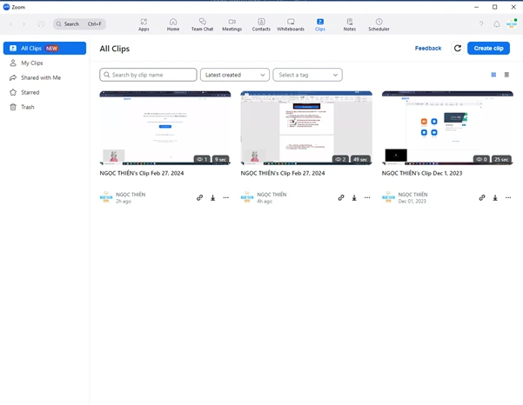523x405 pixels.
Task: Open notifications bell
Action: (497, 24)
